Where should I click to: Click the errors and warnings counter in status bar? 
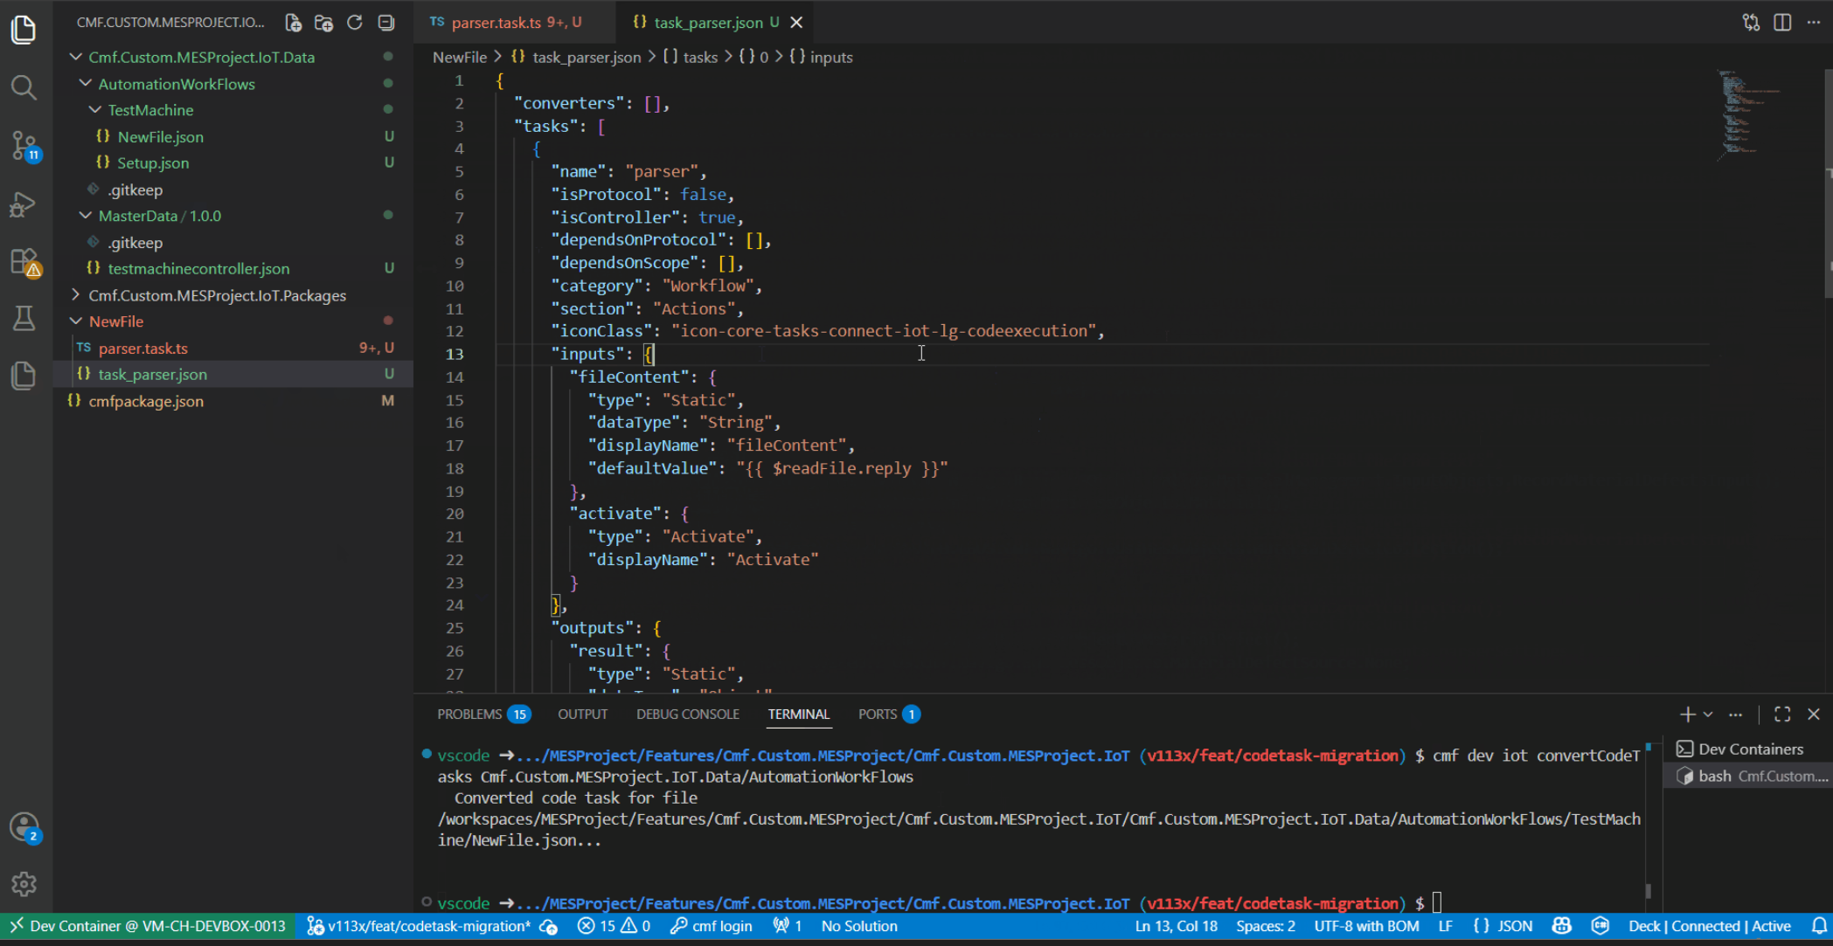coord(614,926)
